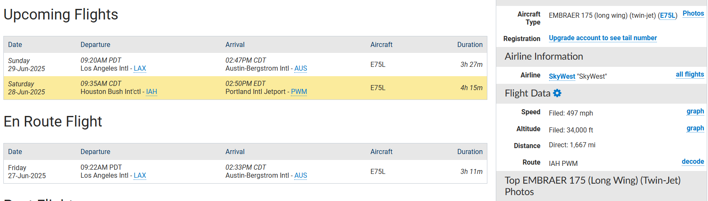View all flights for SkyWest
708x201 pixels.
(690, 74)
